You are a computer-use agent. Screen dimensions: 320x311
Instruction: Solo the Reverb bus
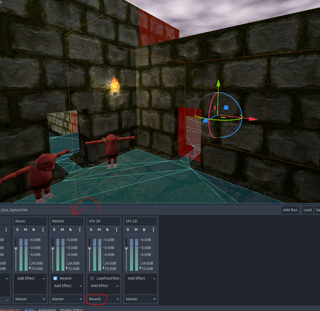tap(54, 230)
